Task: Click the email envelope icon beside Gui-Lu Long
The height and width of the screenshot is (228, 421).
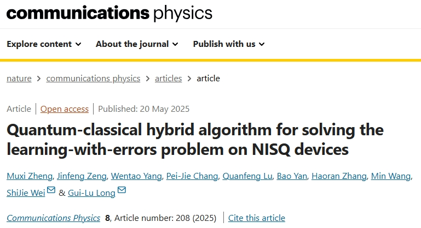Action: [122, 190]
